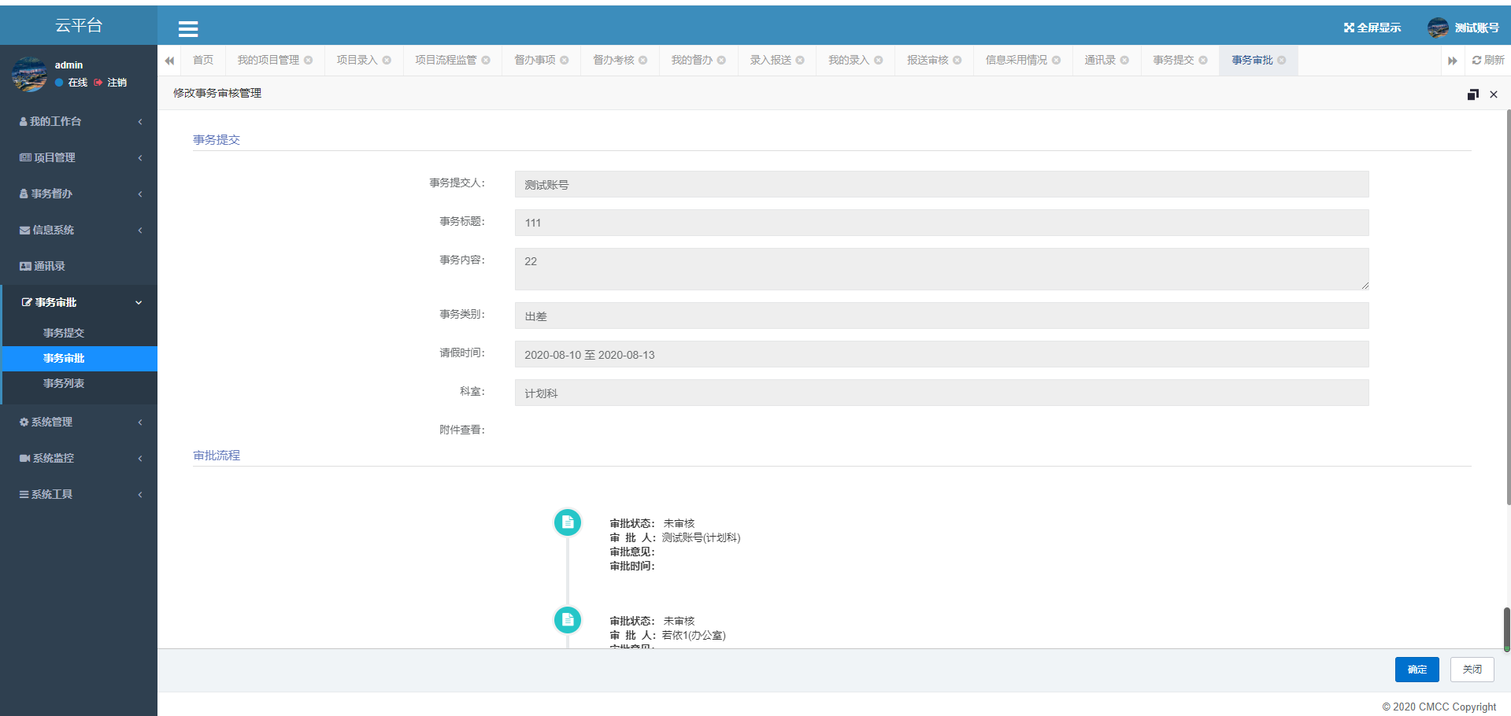Expand 项目管理 sidebar menu

tap(79, 157)
